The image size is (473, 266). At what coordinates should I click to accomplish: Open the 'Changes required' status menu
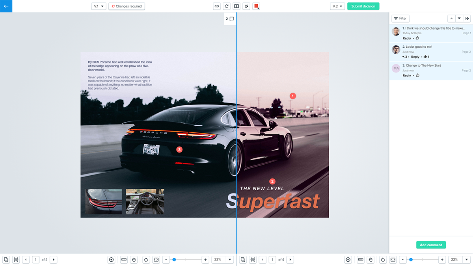127,6
